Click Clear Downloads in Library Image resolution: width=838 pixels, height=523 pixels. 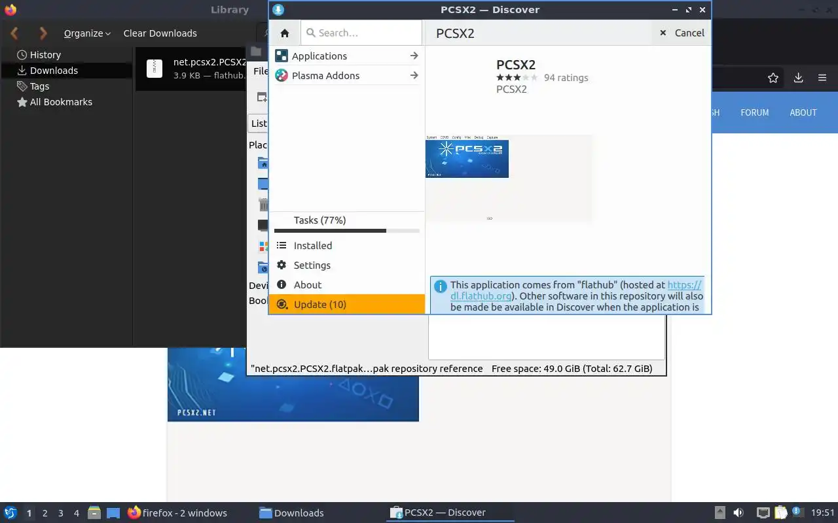pos(160,33)
